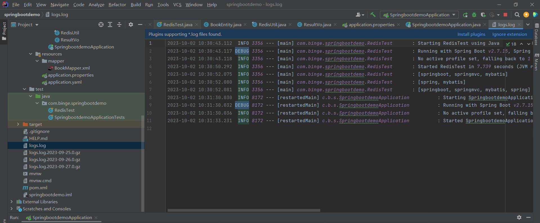The width and height of the screenshot is (540, 223).
Task: Click the inspections widget showing 18
Action: (x=511, y=44)
